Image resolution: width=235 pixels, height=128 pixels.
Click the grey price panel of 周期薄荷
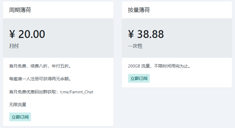pos(58,38)
